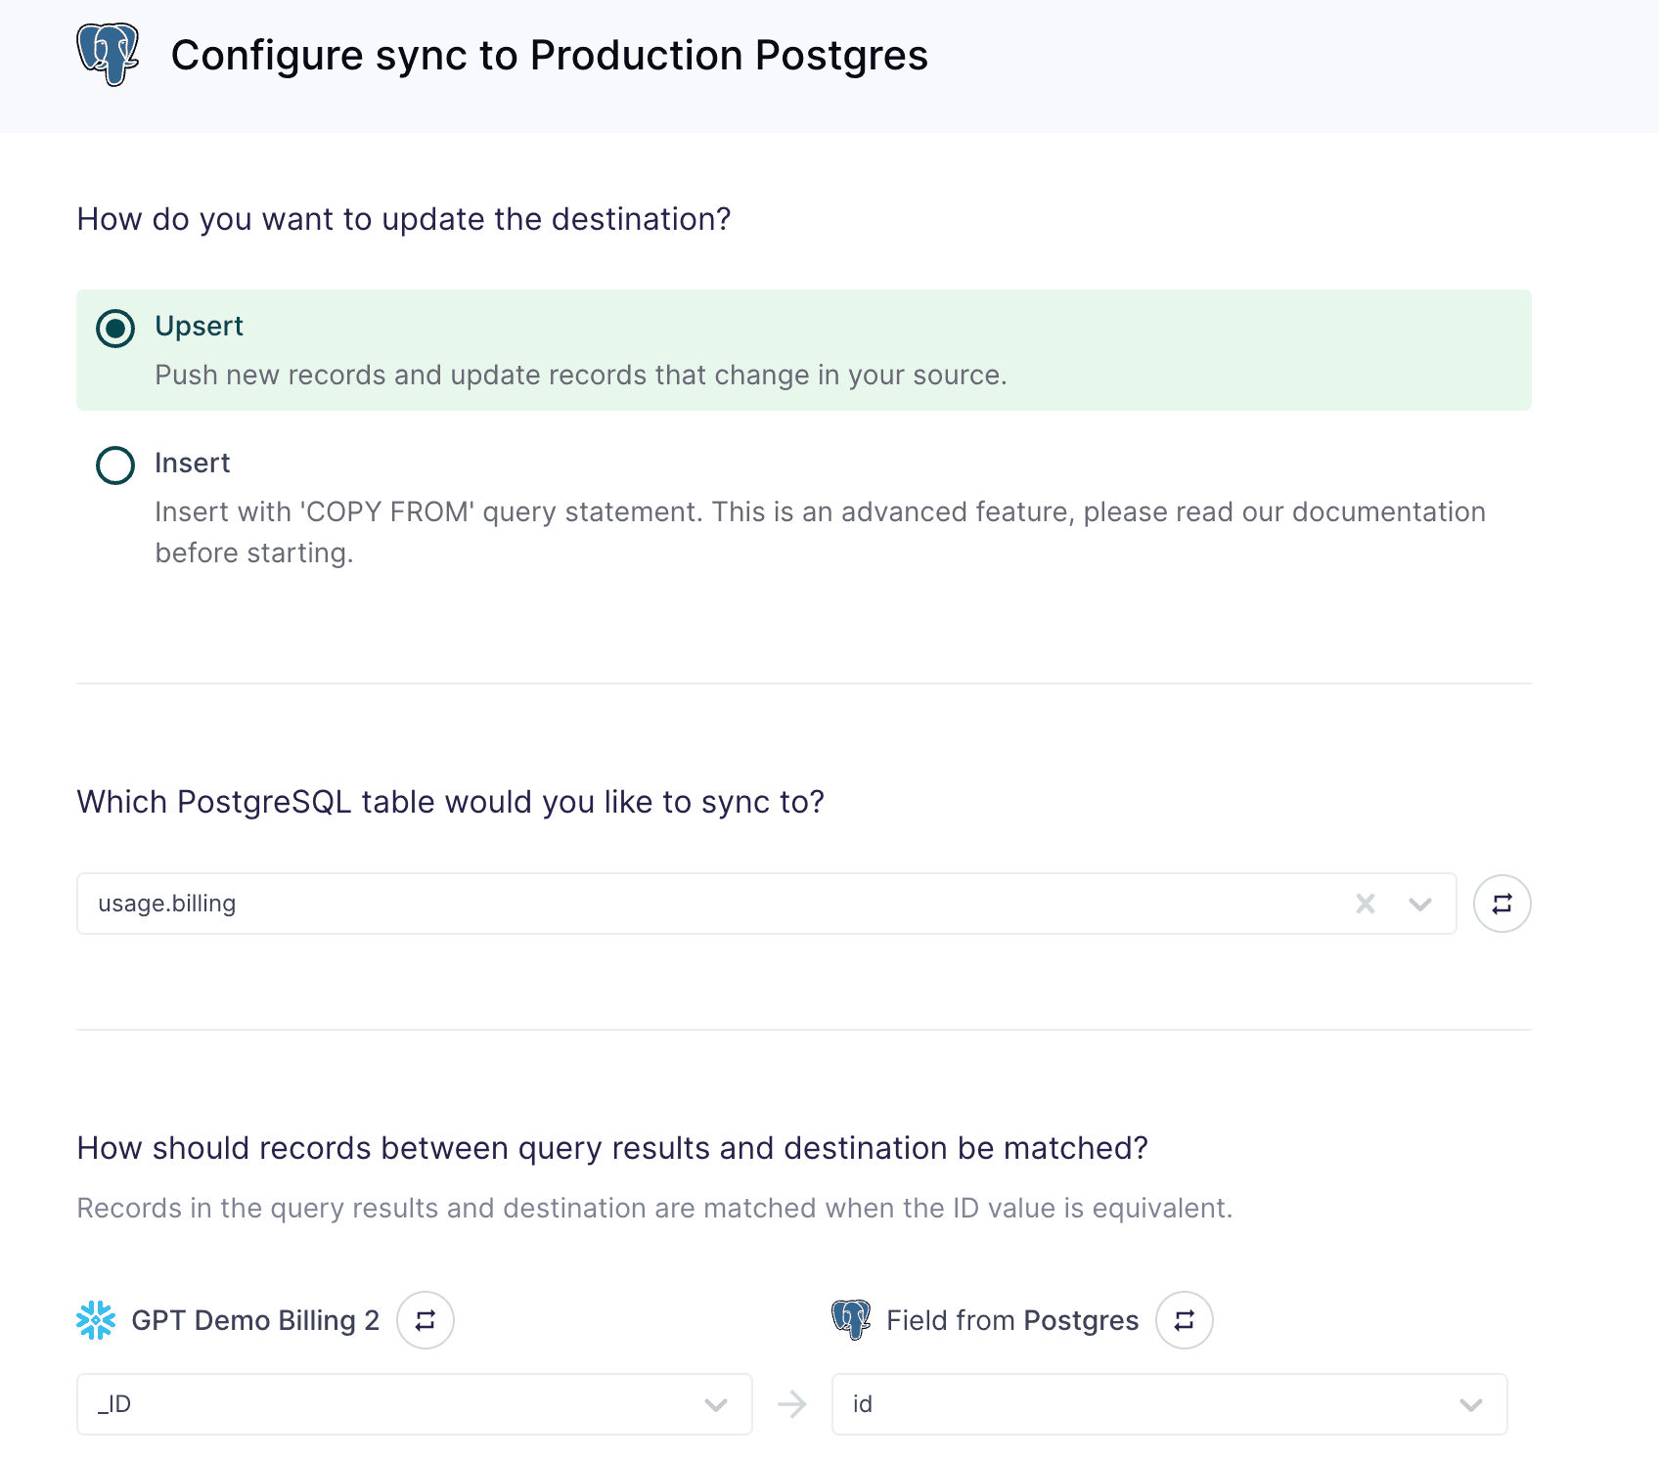Select the Insert radio button

click(114, 464)
